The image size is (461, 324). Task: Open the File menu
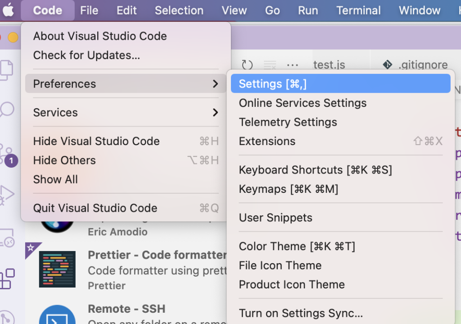(x=89, y=10)
